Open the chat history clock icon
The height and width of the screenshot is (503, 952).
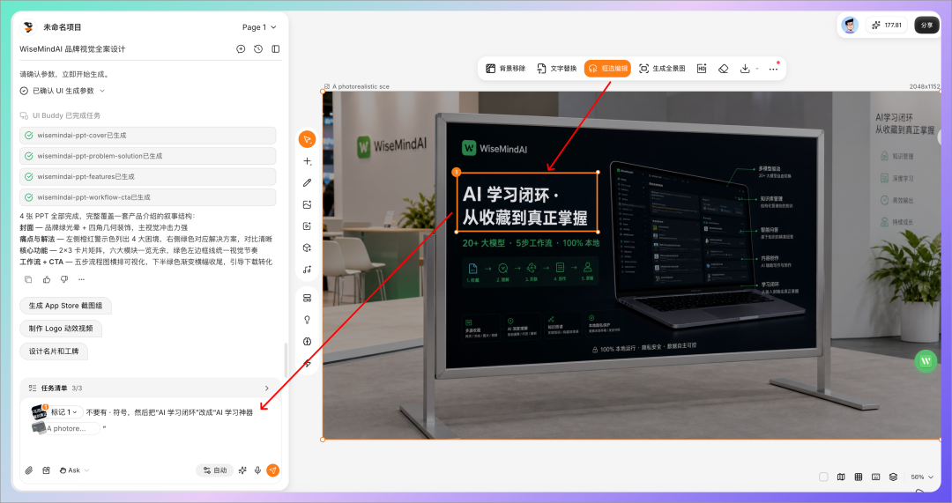click(258, 49)
